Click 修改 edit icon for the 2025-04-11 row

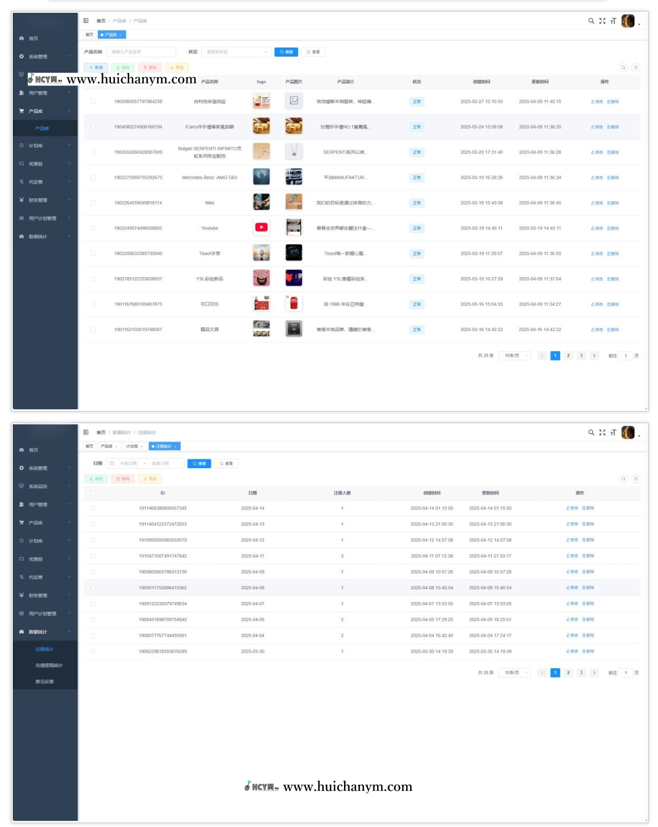point(571,556)
